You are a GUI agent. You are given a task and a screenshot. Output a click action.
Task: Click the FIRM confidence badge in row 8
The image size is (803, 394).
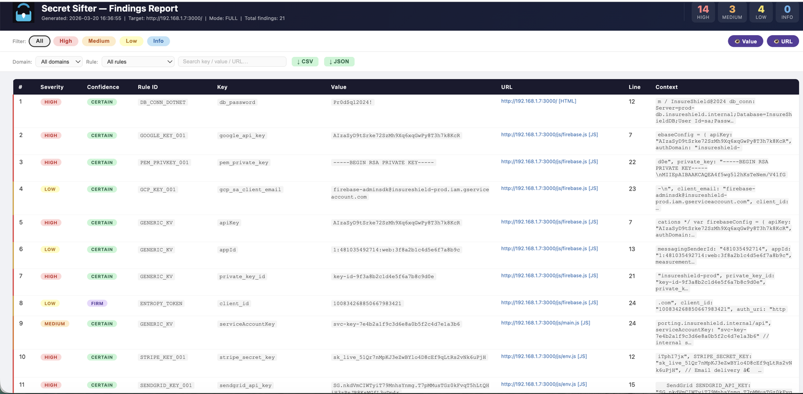(97, 304)
